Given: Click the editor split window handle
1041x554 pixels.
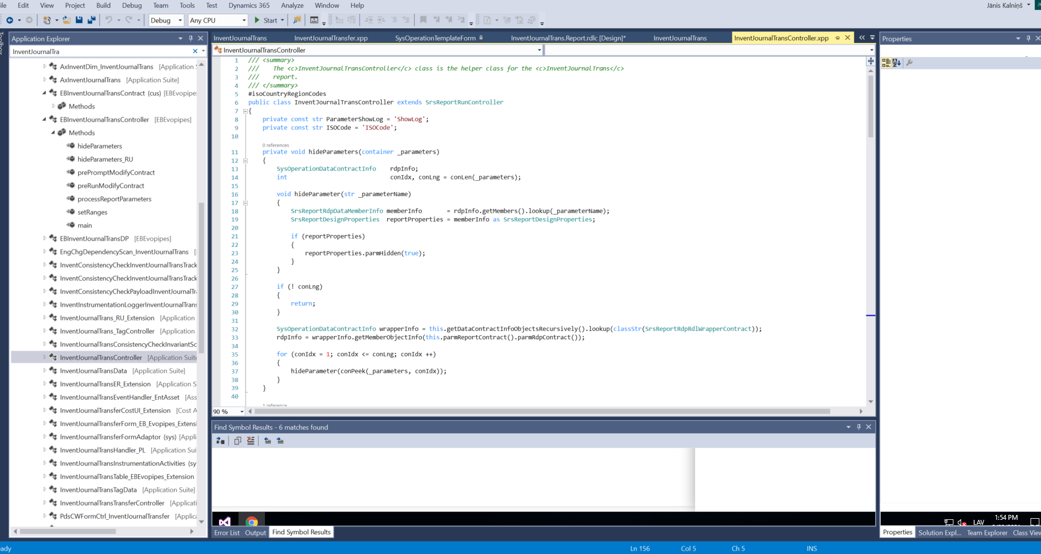Looking at the screenshot, I should pos(871,61).
